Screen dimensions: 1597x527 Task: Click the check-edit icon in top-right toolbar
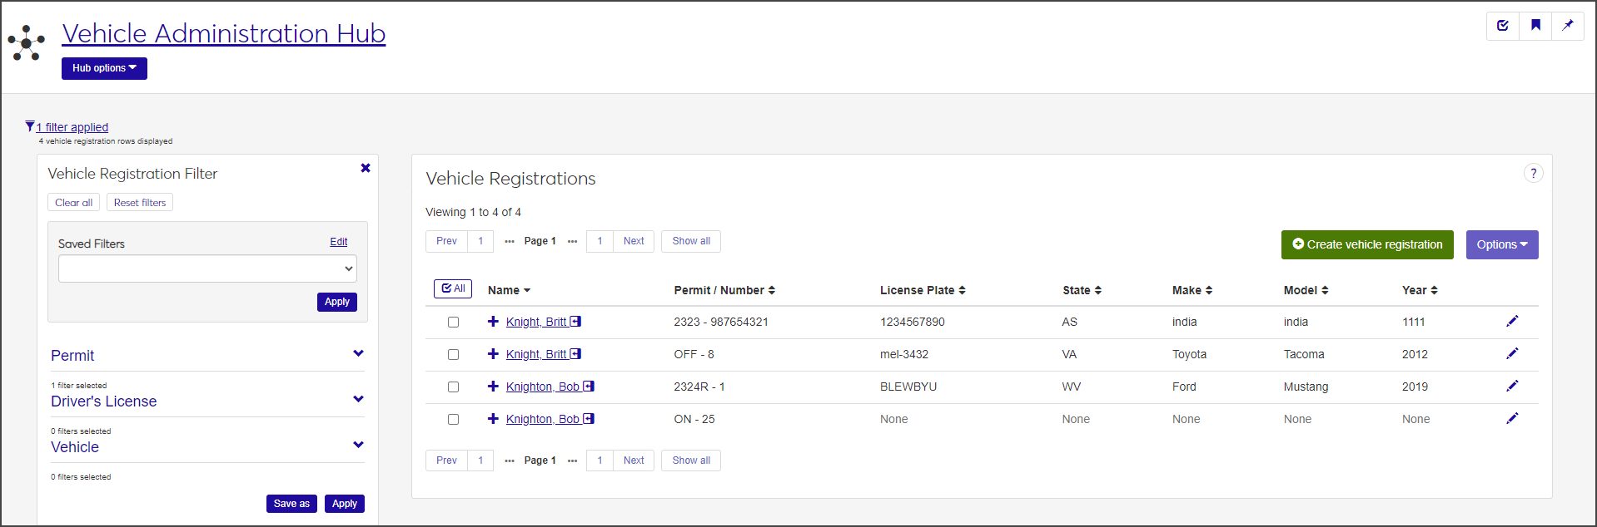coord(1503,25)
